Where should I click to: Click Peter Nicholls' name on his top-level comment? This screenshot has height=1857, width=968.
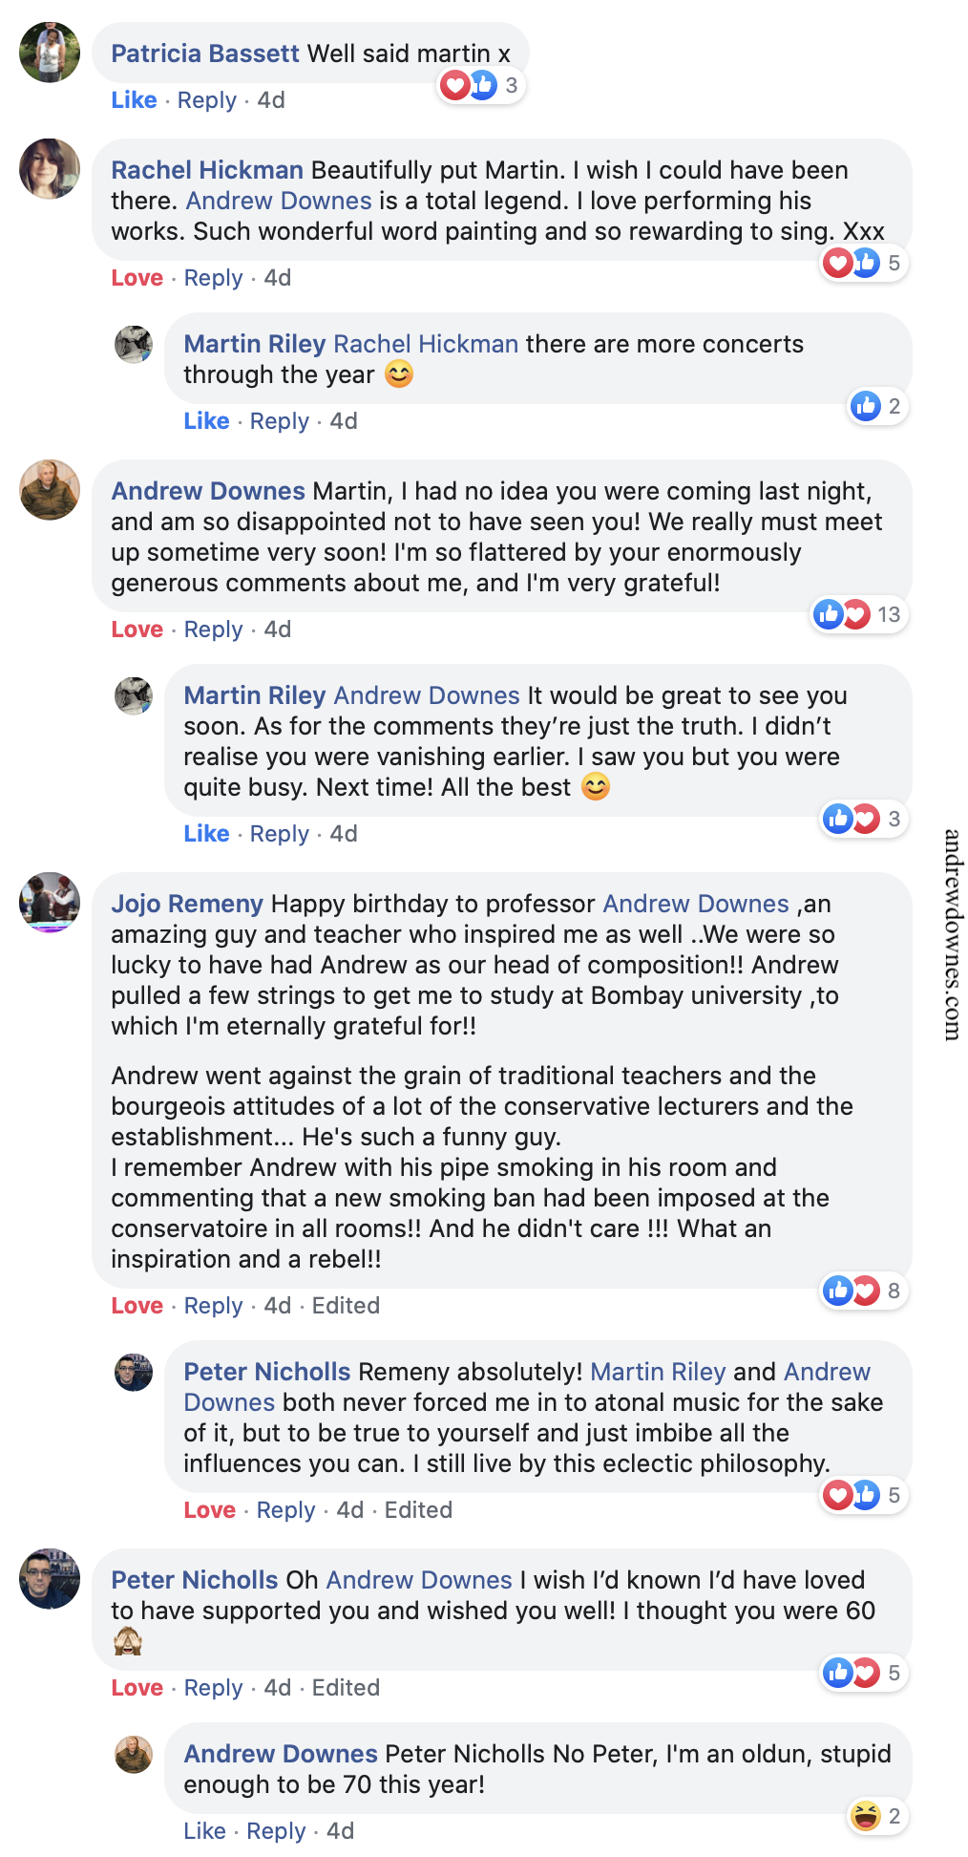195,1580
